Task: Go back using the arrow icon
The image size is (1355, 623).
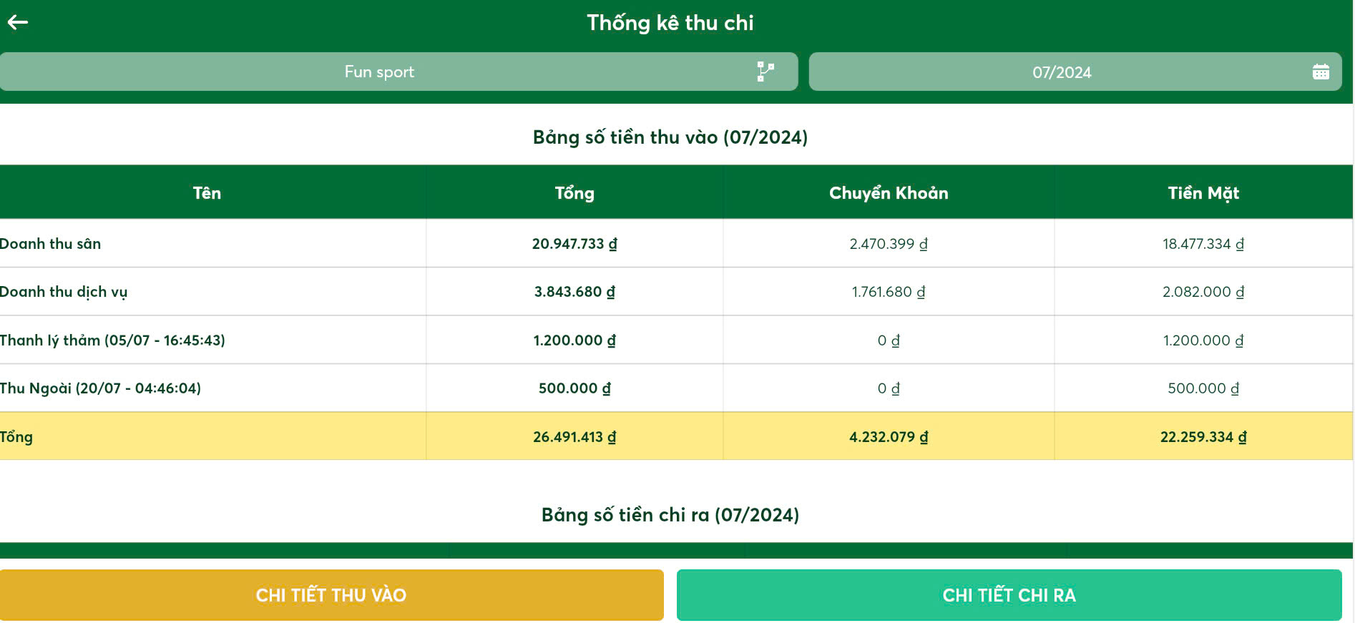Action: (x=18, y=23)
